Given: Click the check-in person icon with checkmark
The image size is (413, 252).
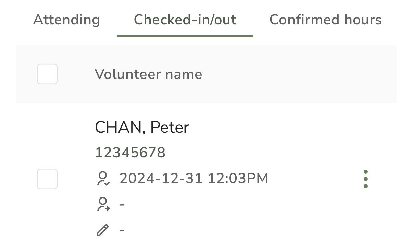Looking at the screenshot, I should coord(103,179).
